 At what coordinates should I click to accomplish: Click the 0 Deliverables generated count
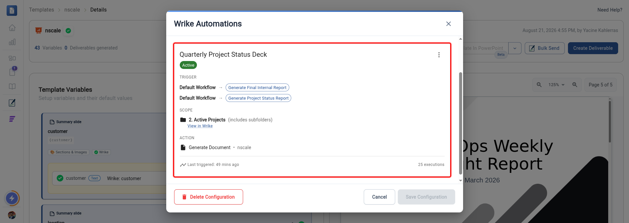point(91,48)
